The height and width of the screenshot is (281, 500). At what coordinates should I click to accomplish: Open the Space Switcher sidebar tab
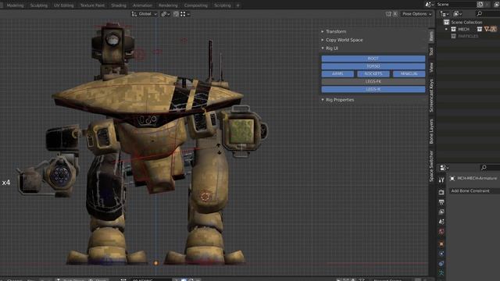click(x=431, y=166)
